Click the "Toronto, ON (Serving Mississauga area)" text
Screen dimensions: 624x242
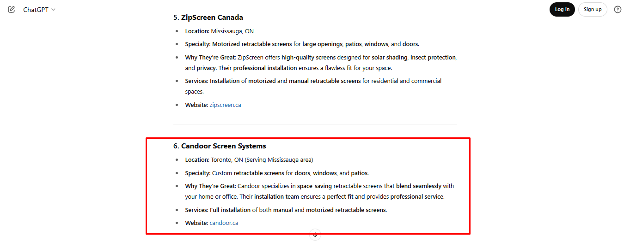click(x=262, y=160)
